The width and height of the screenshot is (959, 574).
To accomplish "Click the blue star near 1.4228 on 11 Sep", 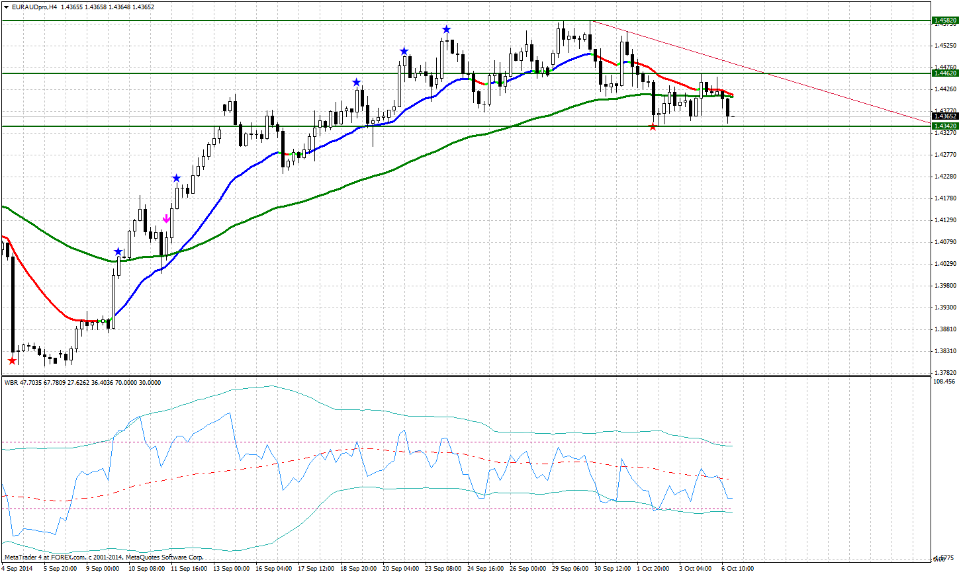I will coord(176,177).
